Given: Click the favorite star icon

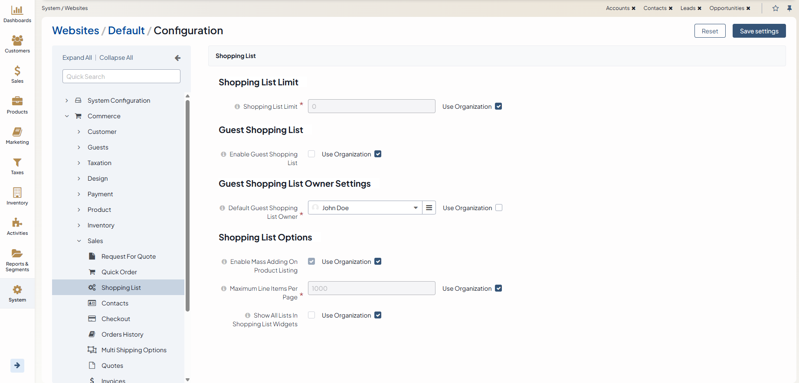Looking at the screenshot, I should pyautogui.click(x=776, y=8).
